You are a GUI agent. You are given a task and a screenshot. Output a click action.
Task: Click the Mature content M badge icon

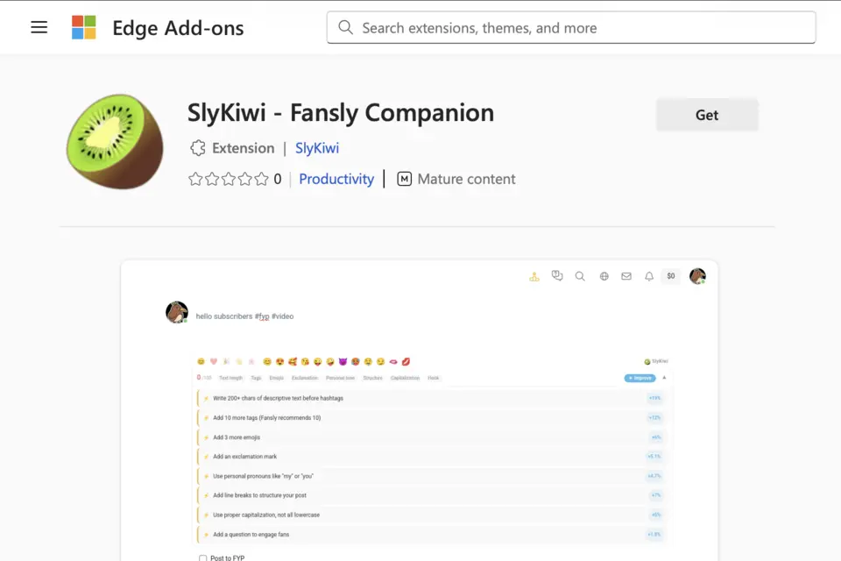(x=405, y=179)
